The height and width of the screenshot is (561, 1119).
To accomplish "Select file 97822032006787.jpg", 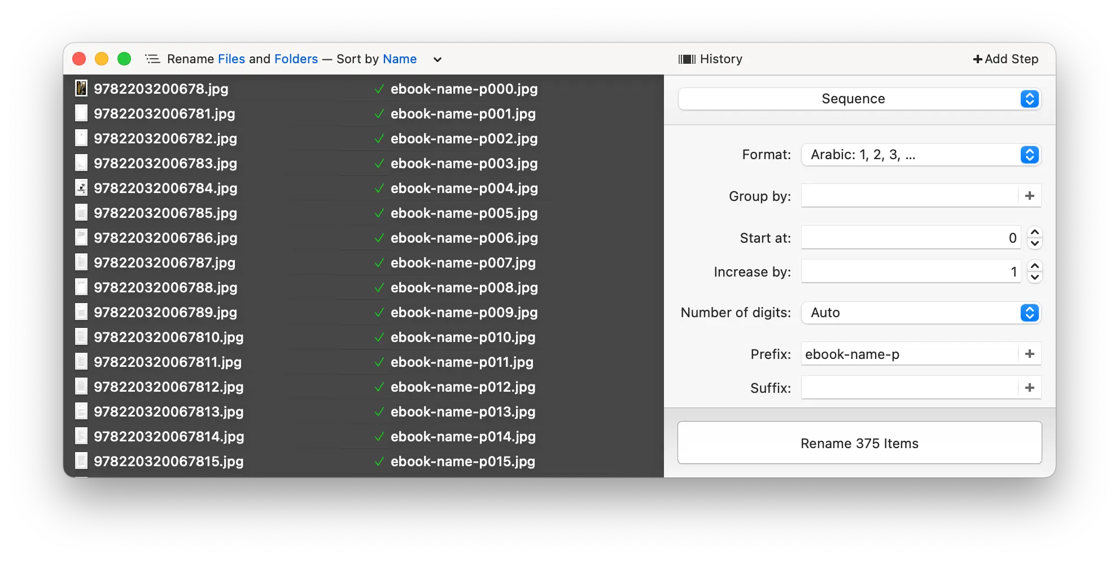I will click(x=164, y=262).
